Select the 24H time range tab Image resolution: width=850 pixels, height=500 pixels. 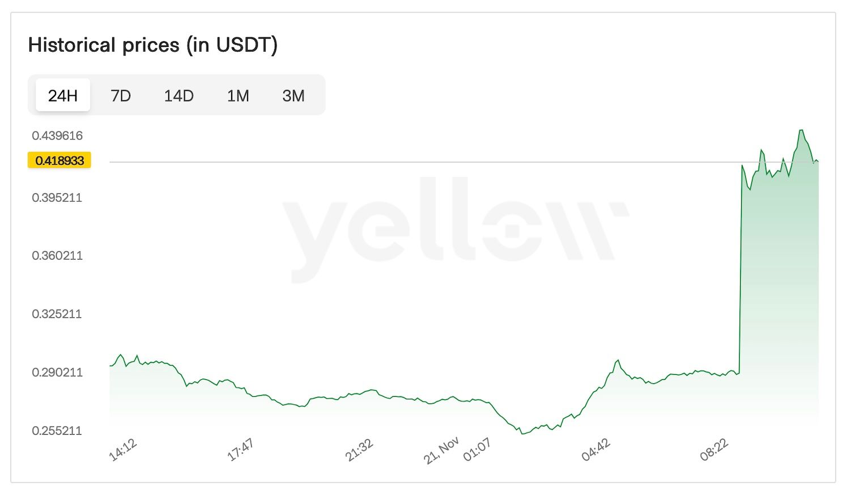tap(62, 95)
